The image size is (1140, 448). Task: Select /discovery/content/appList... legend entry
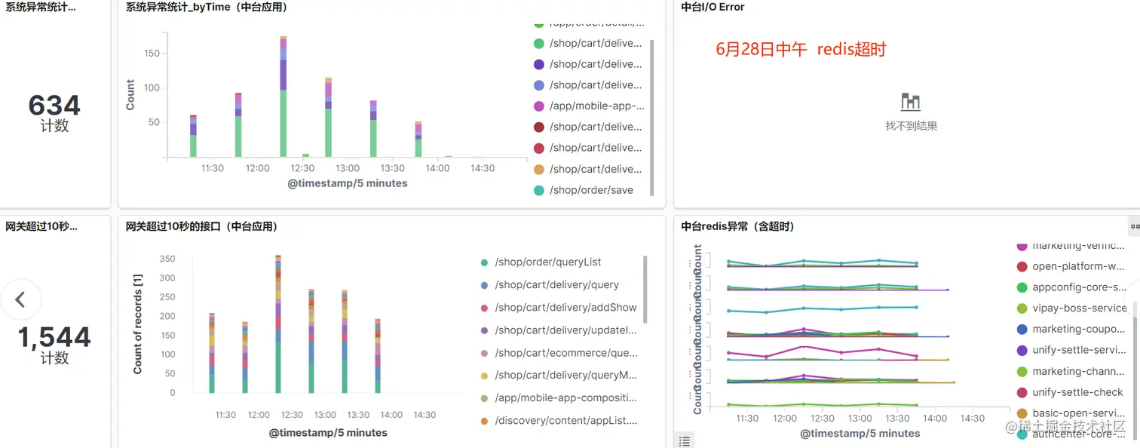click(x=565, y=420)
